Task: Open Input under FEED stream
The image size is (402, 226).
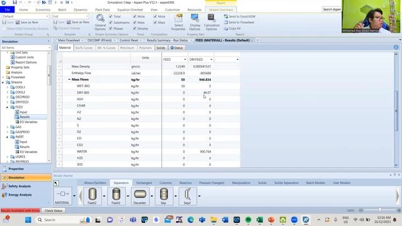Action: pos(23,112)
